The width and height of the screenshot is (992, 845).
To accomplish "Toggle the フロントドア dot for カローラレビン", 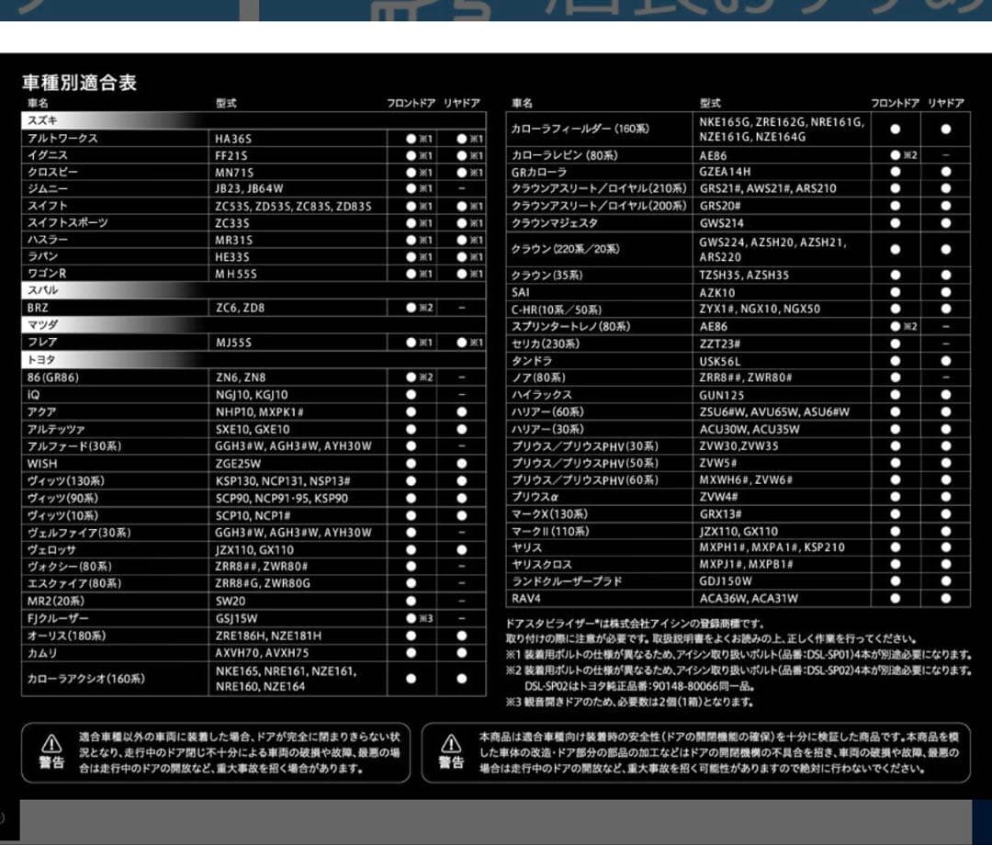I will (895, 154).
